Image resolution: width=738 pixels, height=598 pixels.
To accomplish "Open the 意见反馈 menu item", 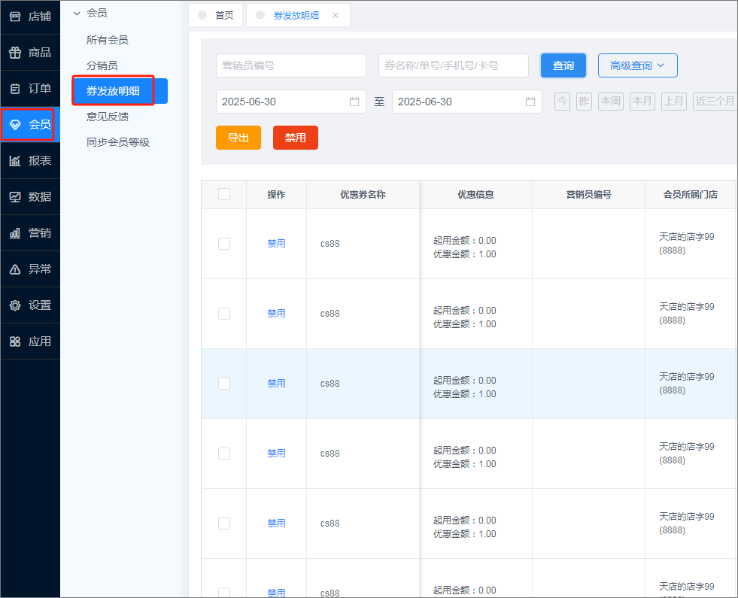I will (x=108, y=117).
